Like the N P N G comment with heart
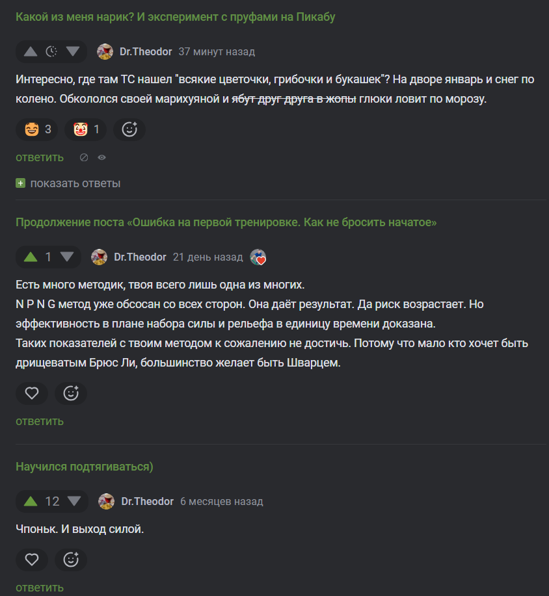The image size is (549, 596). 32,393
